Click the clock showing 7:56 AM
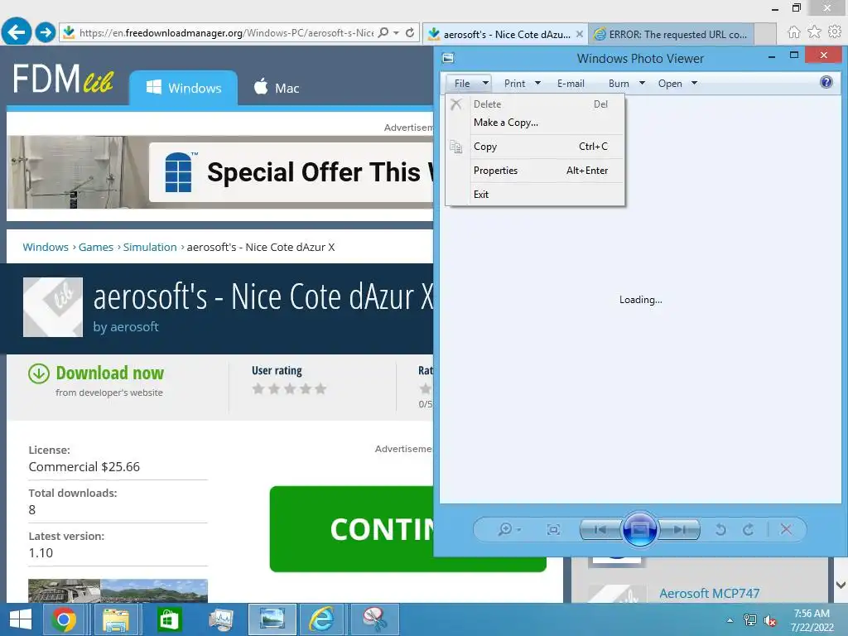Screen dimensions: 848x636 coord(812,614)
